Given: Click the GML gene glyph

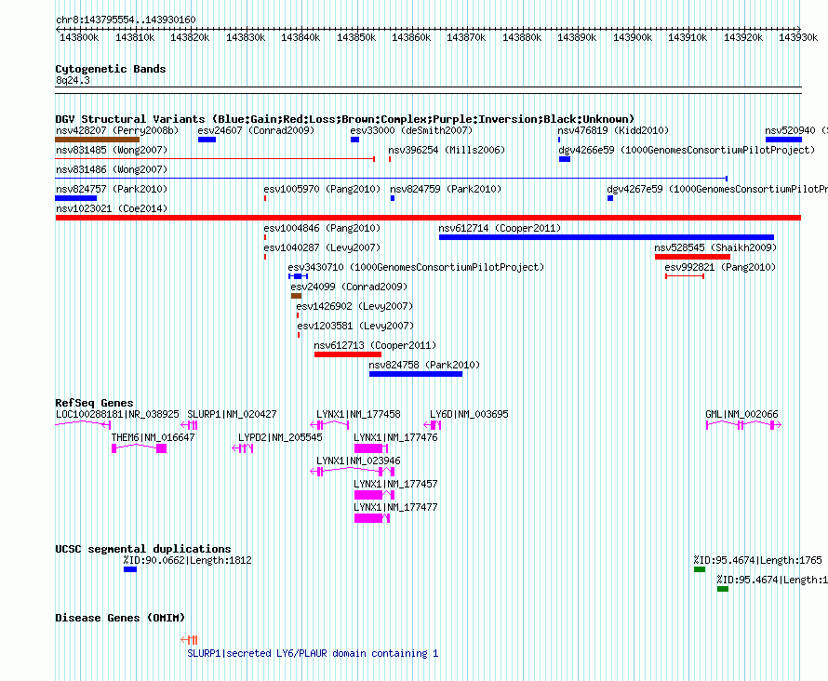Looking at the screenshot, I should (x=743, y=425).
